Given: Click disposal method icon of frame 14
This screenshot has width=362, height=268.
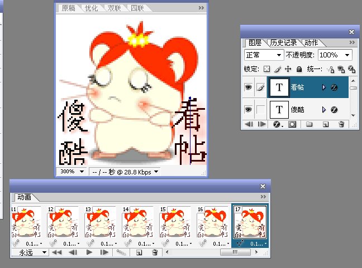Looking at the screenshot, I should click(128, 243).
